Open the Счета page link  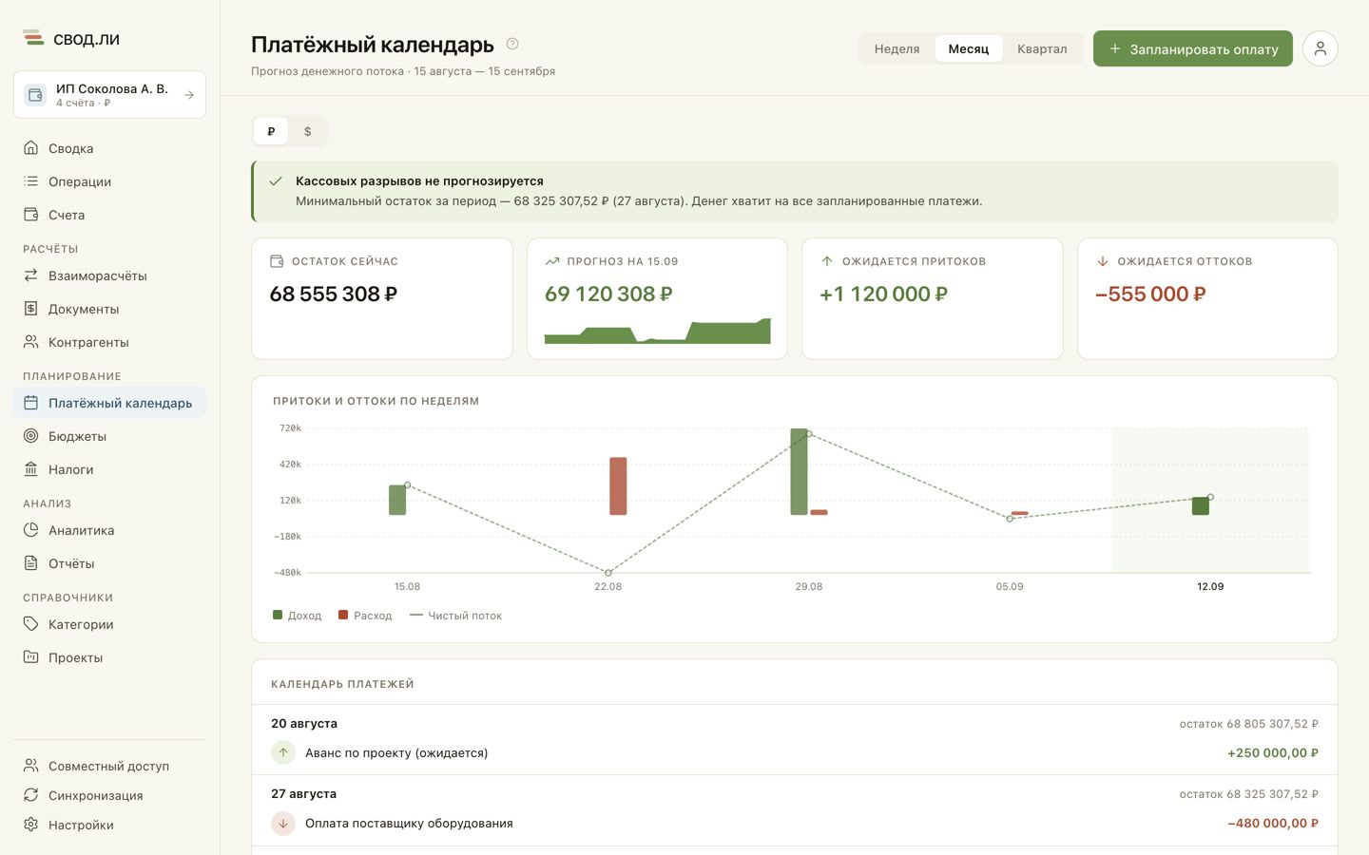click(x=109, y=215)
